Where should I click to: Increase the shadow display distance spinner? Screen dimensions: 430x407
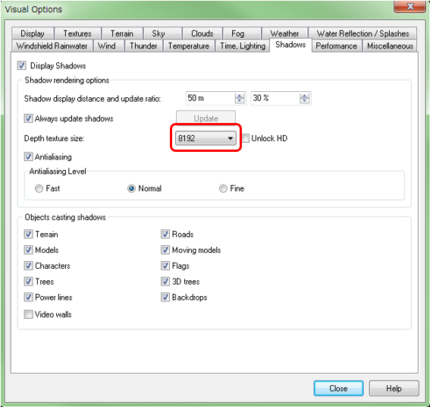(x=240, y=96)
